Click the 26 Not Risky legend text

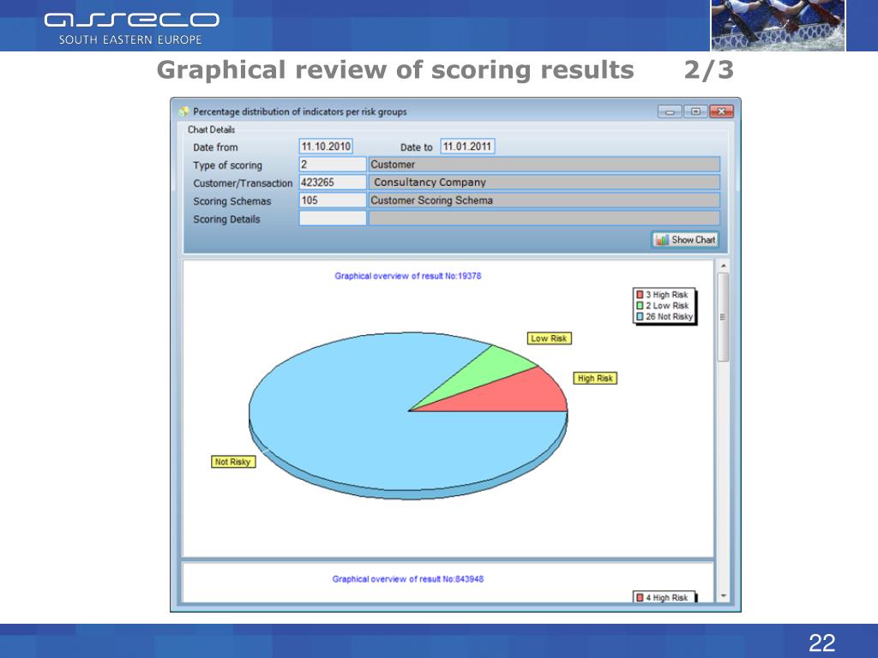(x=669, y=317)
